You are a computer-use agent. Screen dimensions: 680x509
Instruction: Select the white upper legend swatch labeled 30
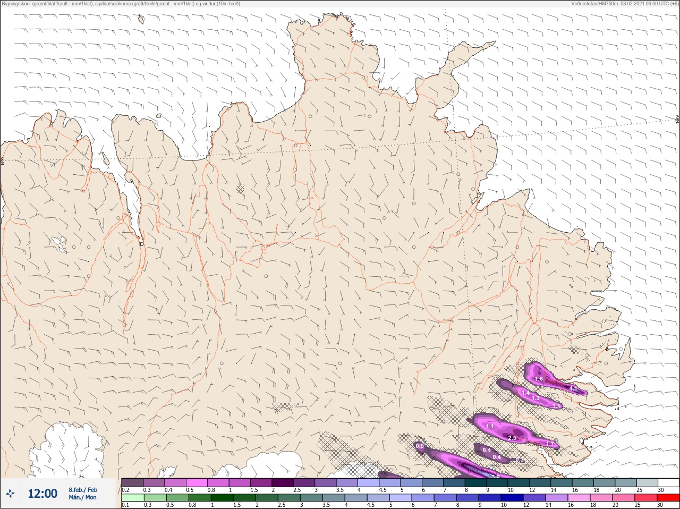coord(669,483)
